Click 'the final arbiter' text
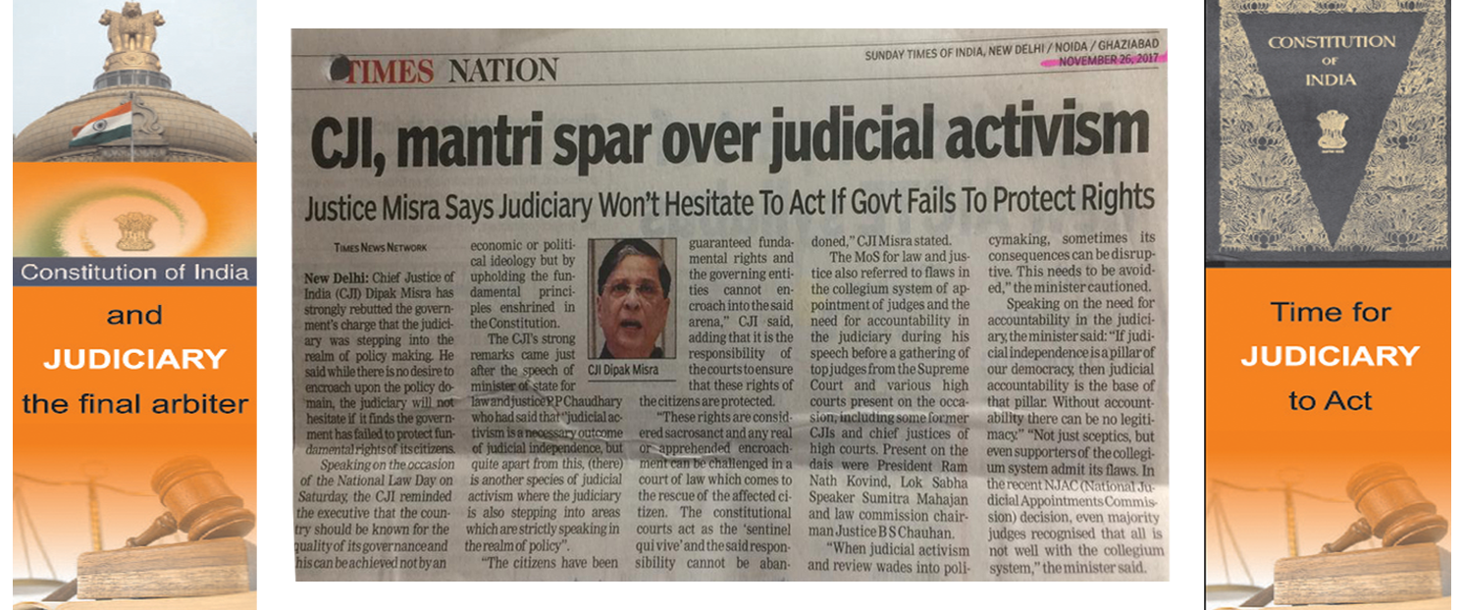1463x610 pixels. (134, 403)
